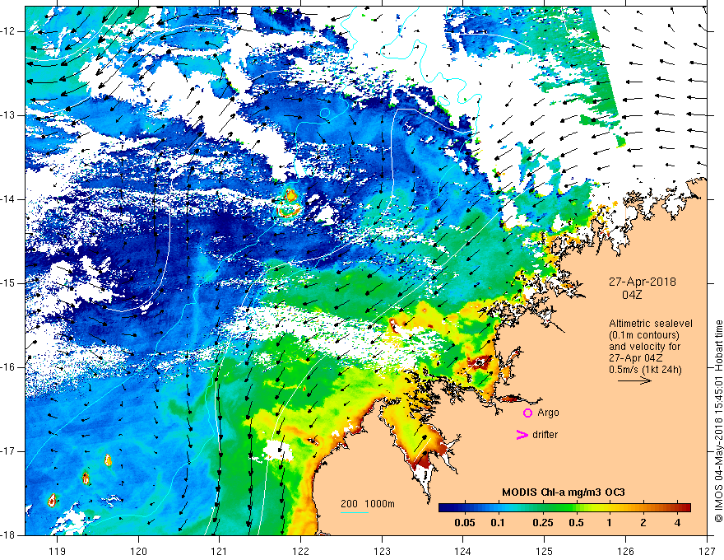Click the white cloud patch near 121.7E 17S
This screenshot has width=724, height=560.
coord(279,450)
